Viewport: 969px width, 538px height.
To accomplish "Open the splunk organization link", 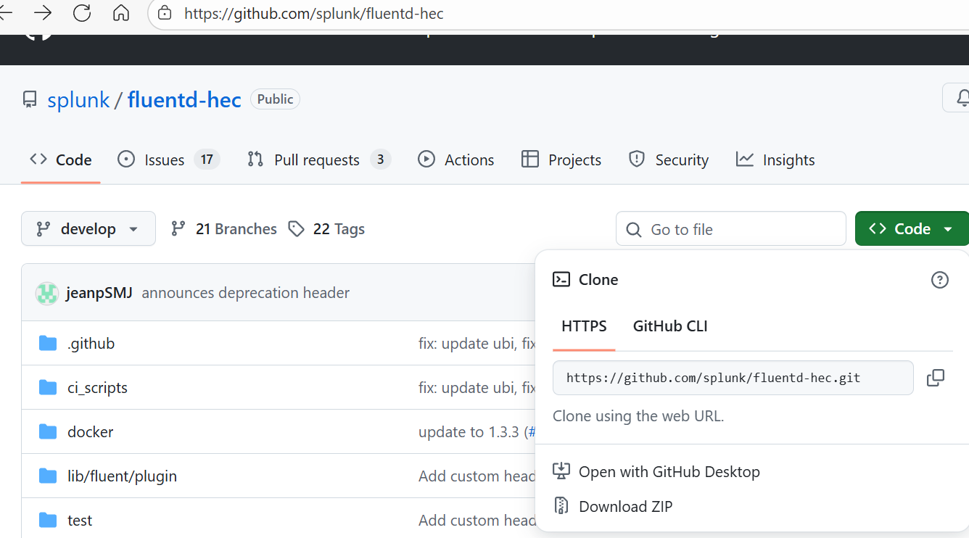I will [78, 100].
